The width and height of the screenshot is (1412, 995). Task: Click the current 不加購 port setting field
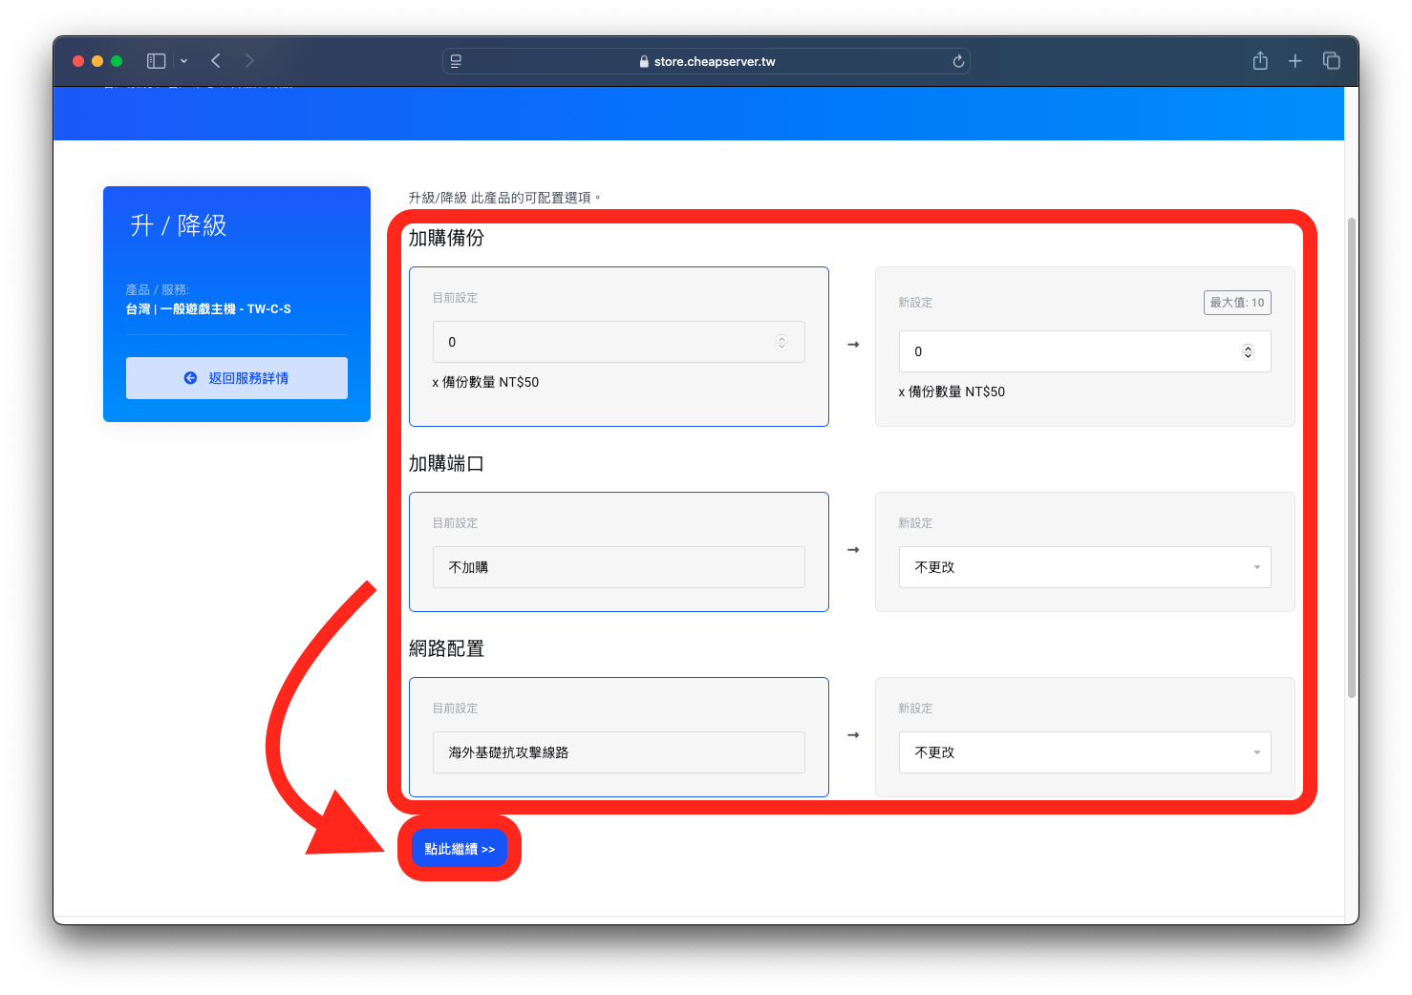point(618,567)
